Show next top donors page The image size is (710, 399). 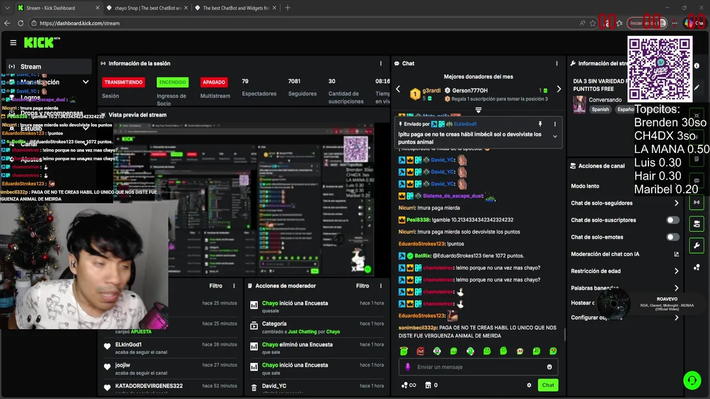559,89
